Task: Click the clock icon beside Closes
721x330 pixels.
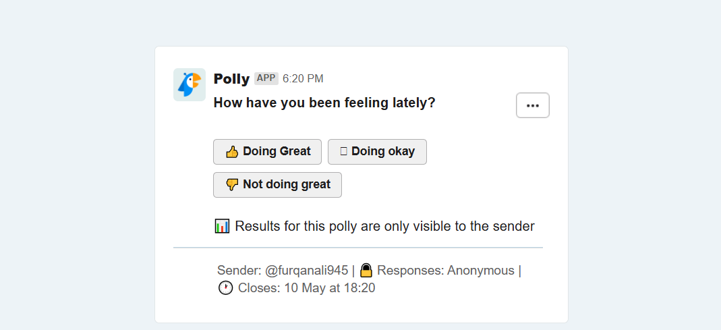Action: pyautogui.click(x=225, y=288)
